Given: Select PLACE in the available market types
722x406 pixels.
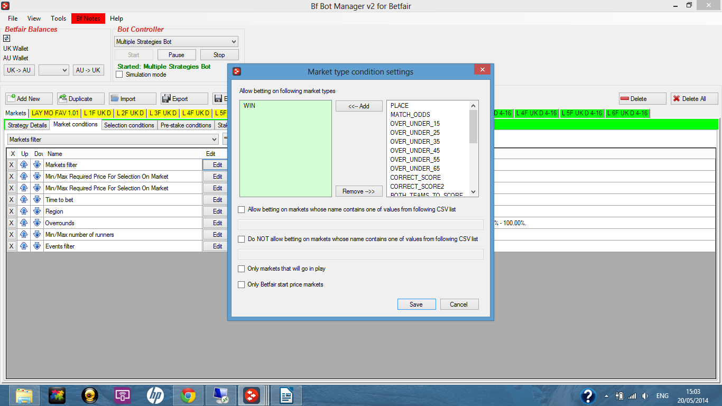Looking at the screenshot, I should tap(400, 106).
